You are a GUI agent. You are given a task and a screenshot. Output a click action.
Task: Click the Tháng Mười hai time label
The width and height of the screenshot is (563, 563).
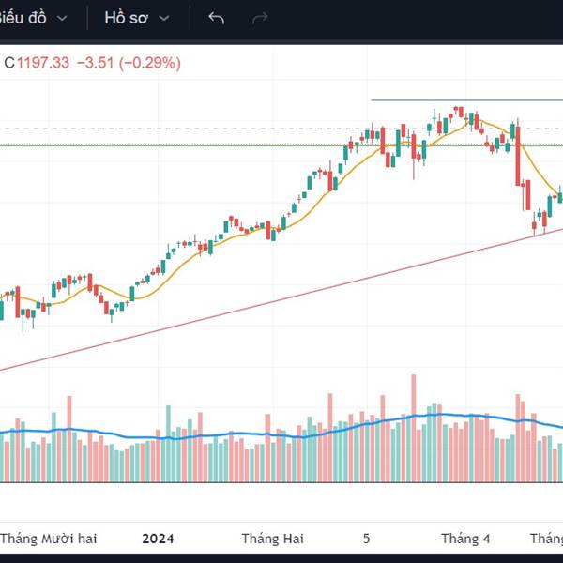point(49,539)
